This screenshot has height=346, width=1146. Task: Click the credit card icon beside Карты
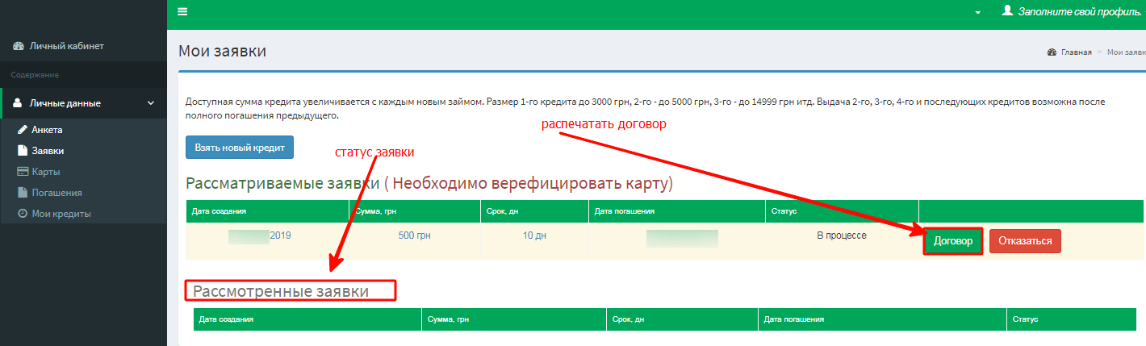click(x=23, y=171)
